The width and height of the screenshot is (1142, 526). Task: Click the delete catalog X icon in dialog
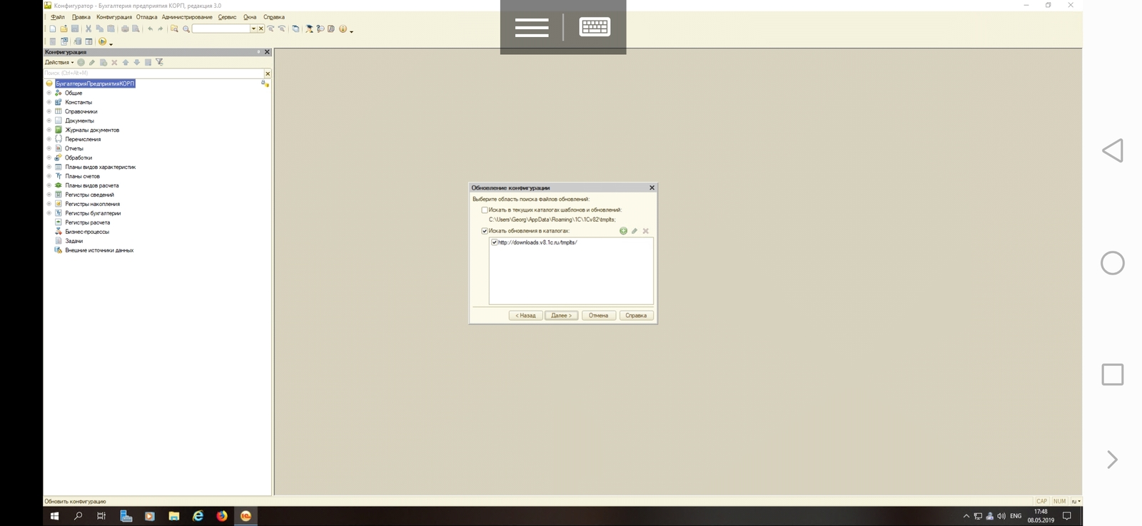tap(646, 231)
